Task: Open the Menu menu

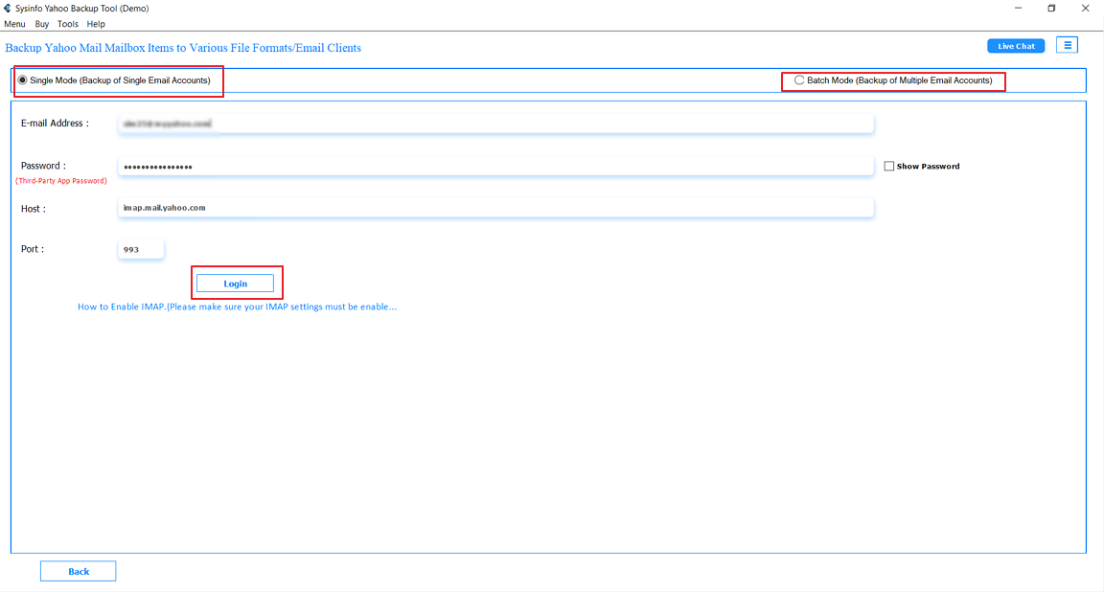Action: click(x=14, y=24)
